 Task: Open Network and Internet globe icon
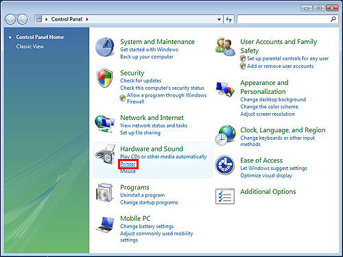(x=105, y=124)
